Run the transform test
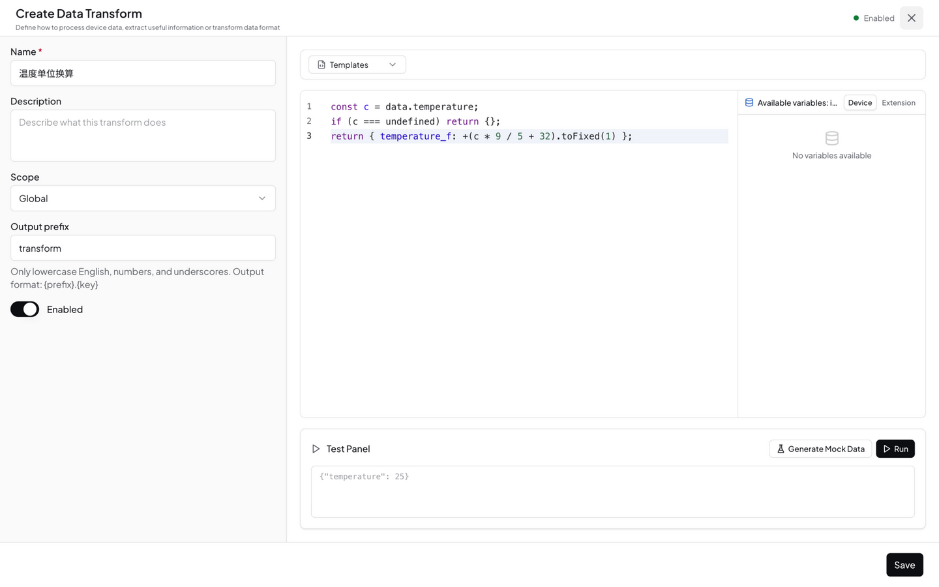Viewport: 939px width, 587px height. pyautogui.click(x=895, y=449)
